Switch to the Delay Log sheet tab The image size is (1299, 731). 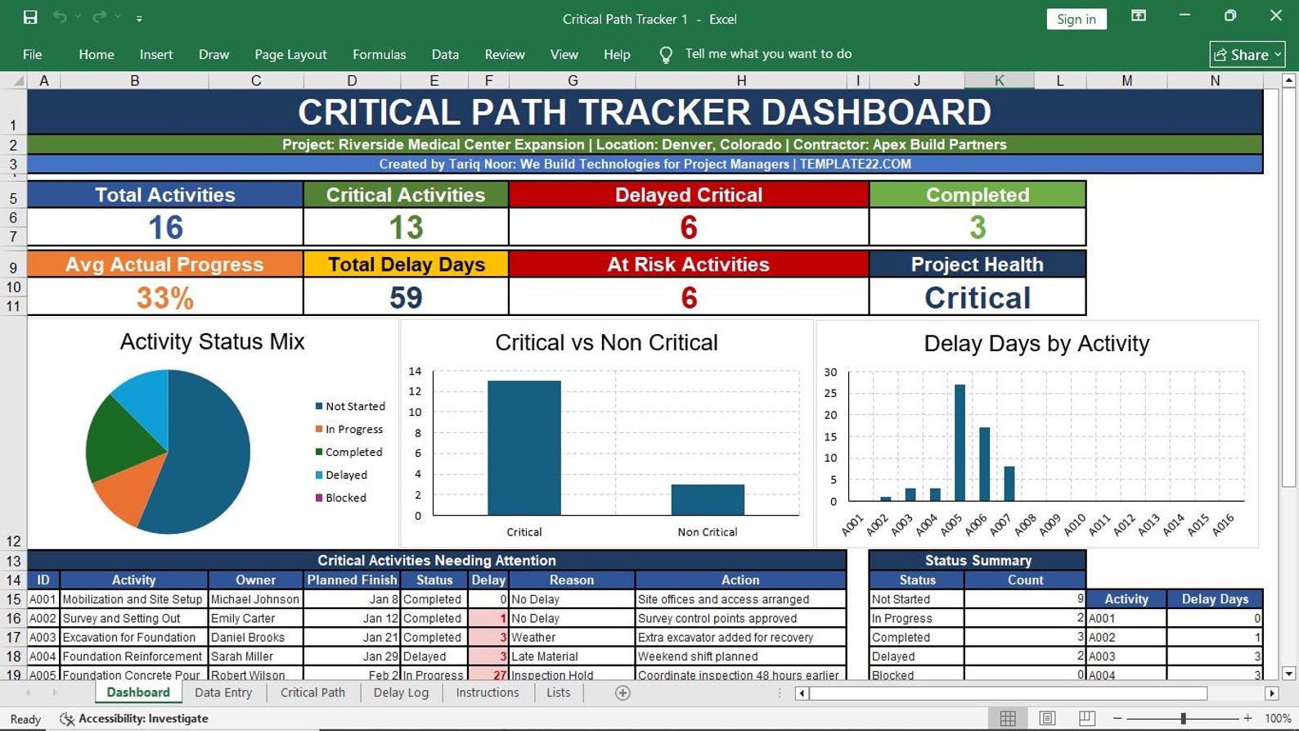point(401,693)
